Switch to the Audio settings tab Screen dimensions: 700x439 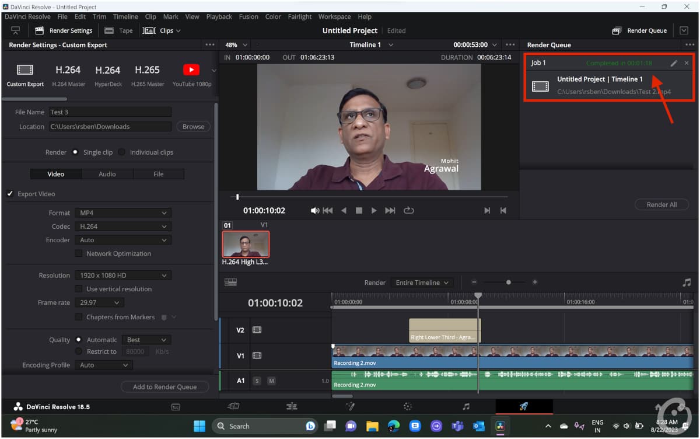point(107,174)
